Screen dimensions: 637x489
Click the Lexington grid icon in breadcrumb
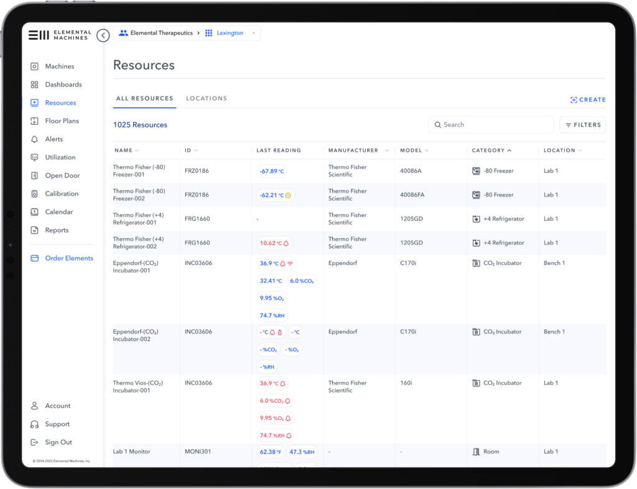(x=209, y=33)
